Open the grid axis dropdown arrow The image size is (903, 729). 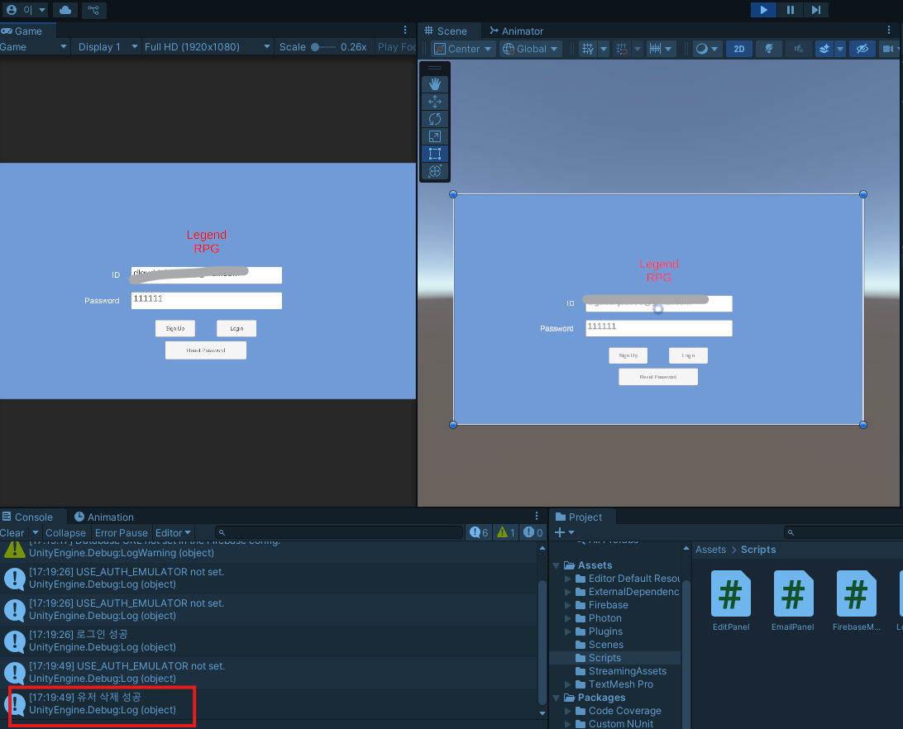(x=604, y=49)
